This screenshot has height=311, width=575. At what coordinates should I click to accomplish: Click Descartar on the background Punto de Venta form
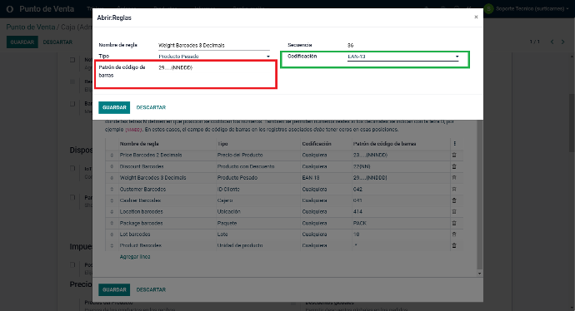pyautogui.click(x=57, y=42)
